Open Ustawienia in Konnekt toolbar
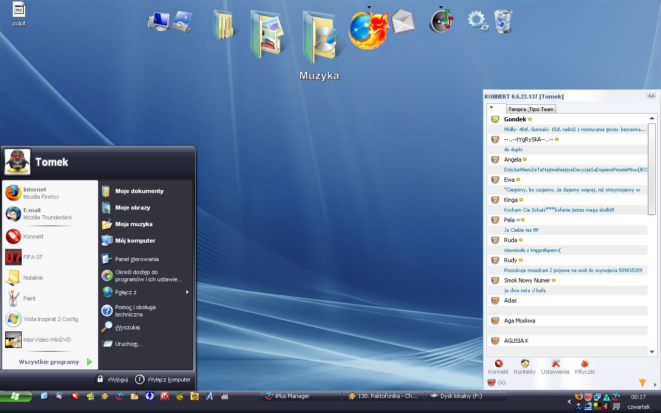Viewport: 661px width, 413px height. [555, 367]
